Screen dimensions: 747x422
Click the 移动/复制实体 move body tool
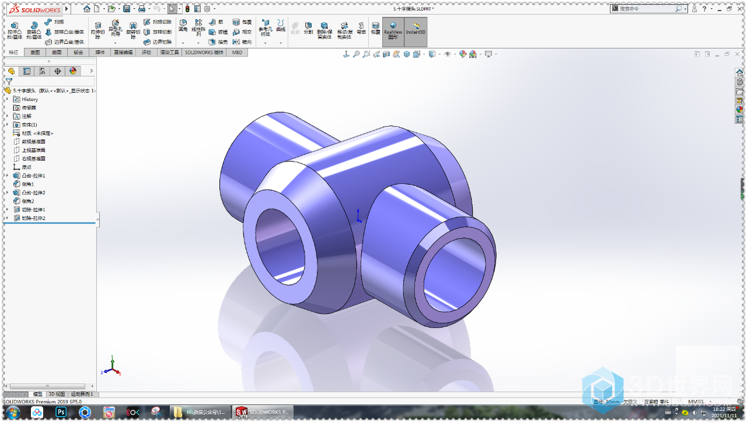[x=344, y=30]
